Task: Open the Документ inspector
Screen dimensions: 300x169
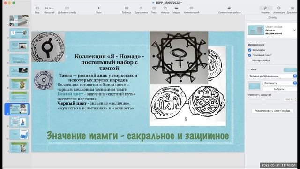Action: 292,8
